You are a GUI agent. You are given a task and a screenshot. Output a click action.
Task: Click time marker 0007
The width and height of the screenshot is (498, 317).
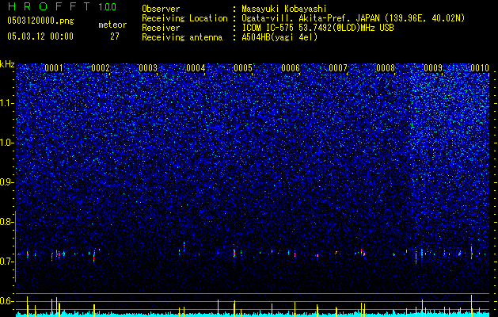pos(338,68)
